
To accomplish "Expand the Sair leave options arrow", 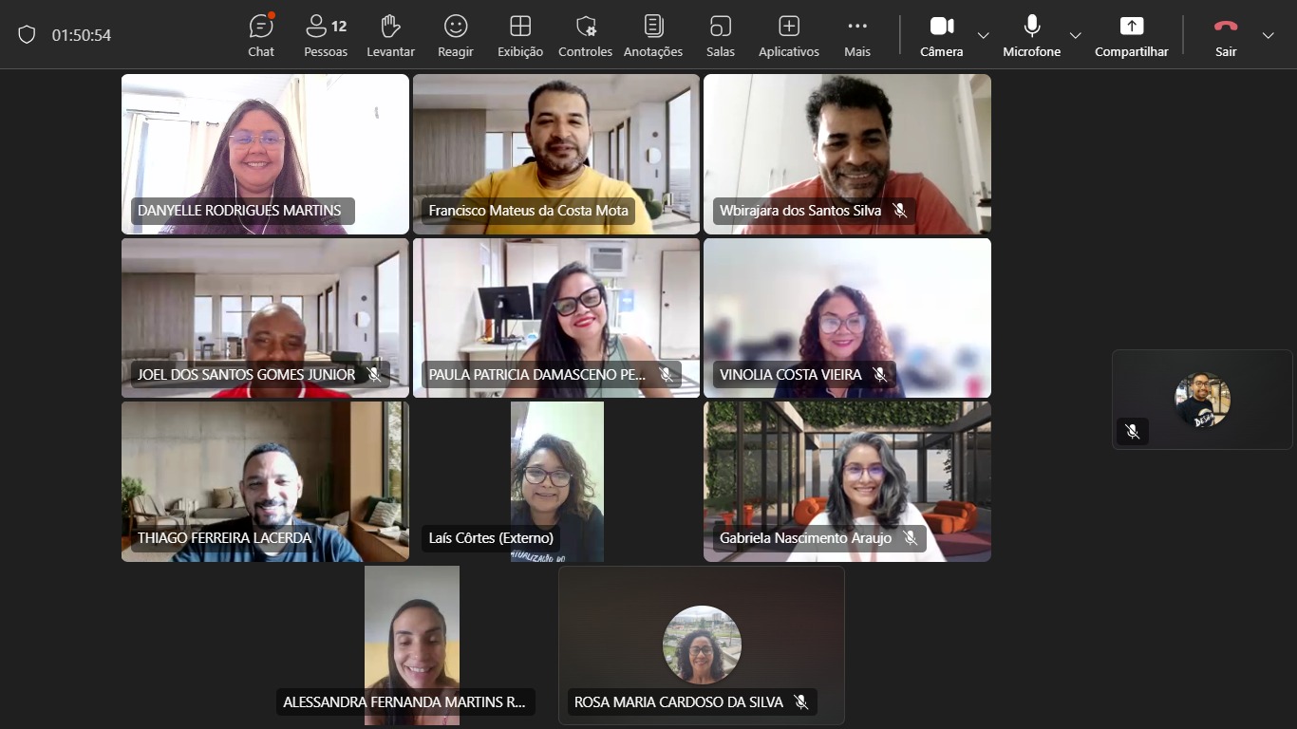I will point(1268,35).
